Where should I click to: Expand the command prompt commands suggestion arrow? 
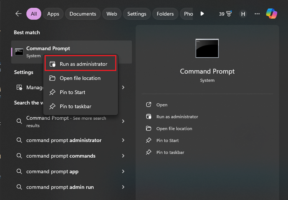point(123,156)
